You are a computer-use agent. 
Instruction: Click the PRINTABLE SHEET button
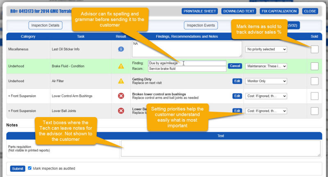point(200,11)
